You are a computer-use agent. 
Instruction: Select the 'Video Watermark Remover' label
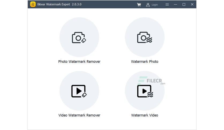pyautogui.click(x=79, y=115)
